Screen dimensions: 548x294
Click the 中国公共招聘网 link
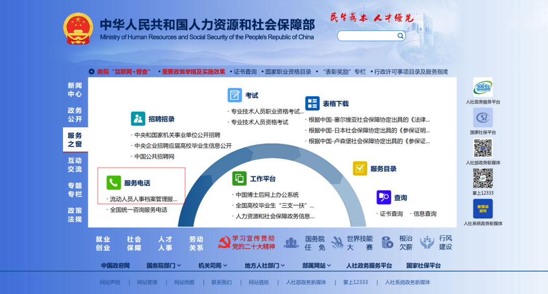pos(155,157)
